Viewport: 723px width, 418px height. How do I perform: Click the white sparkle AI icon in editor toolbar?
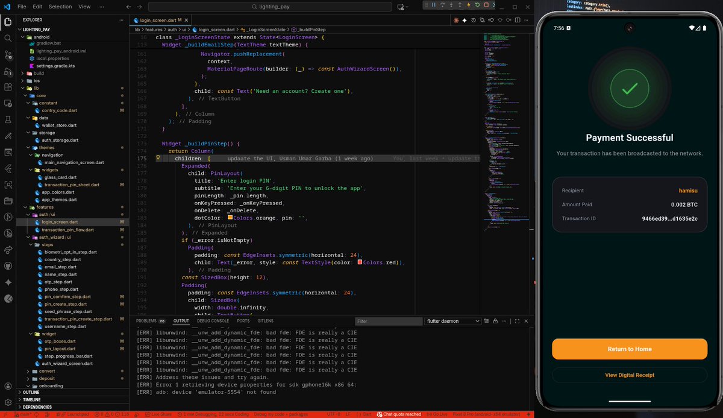[x=465, y=20]
